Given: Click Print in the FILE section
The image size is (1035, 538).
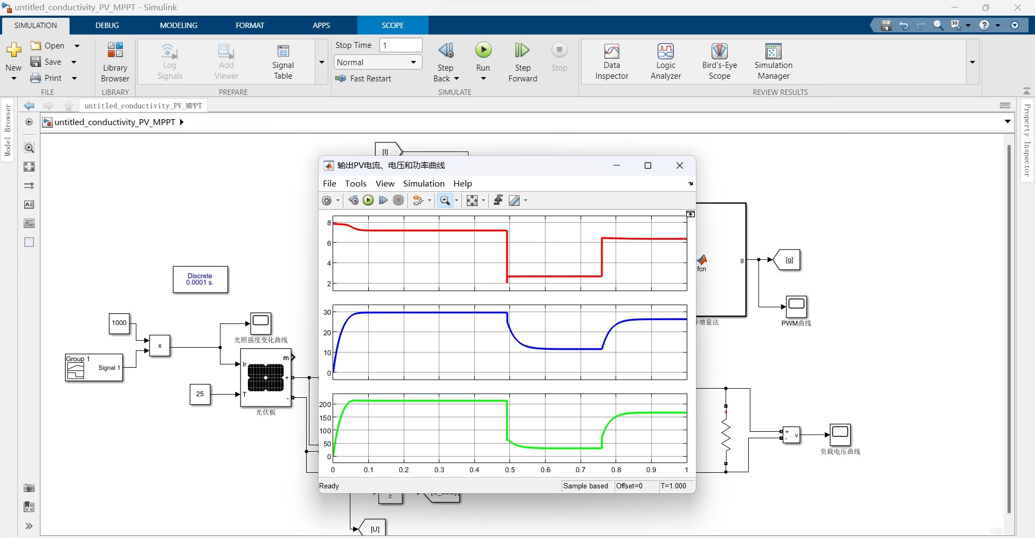Looking at the screenshot, I should [46, 78].
